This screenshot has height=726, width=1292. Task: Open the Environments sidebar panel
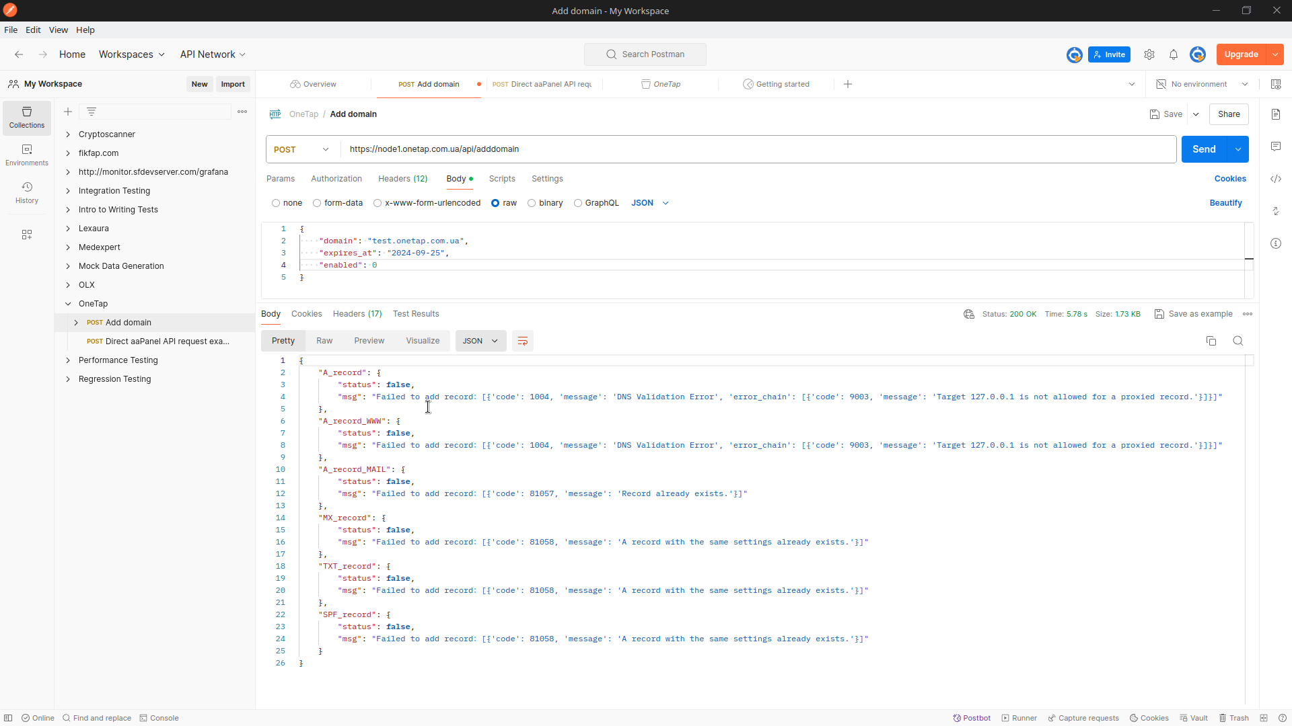[x=27, y=155]
